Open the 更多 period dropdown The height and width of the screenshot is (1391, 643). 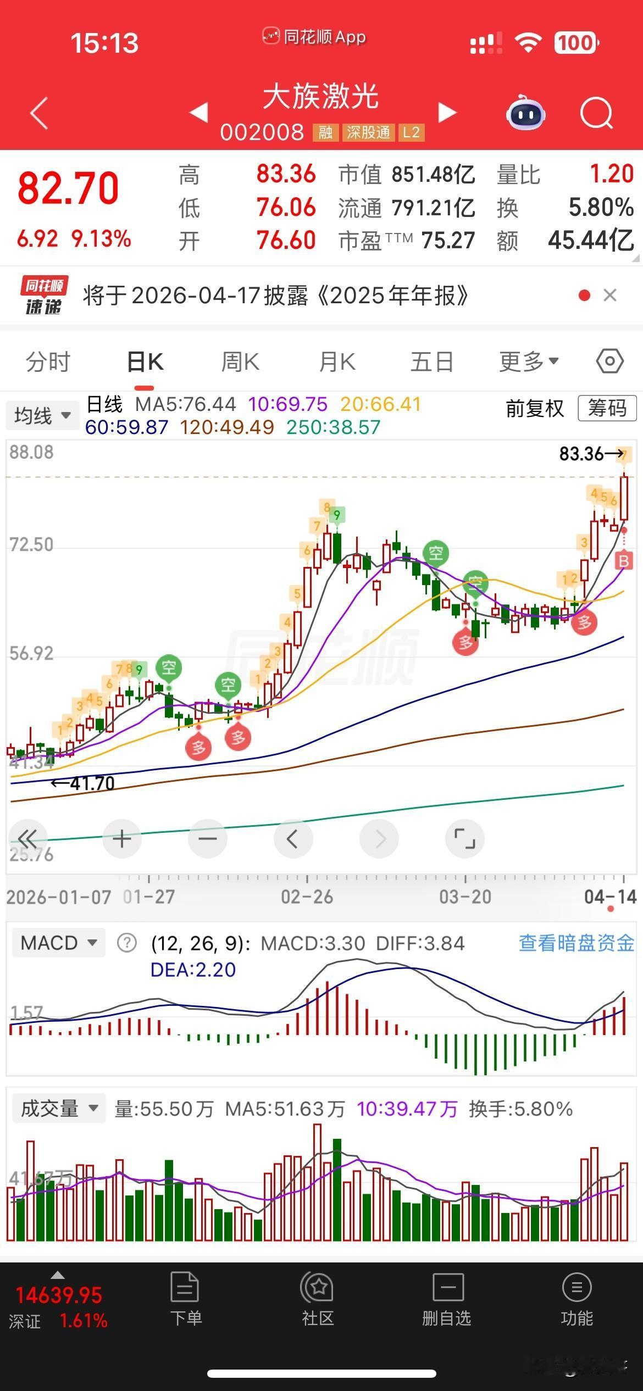(529, 361)
